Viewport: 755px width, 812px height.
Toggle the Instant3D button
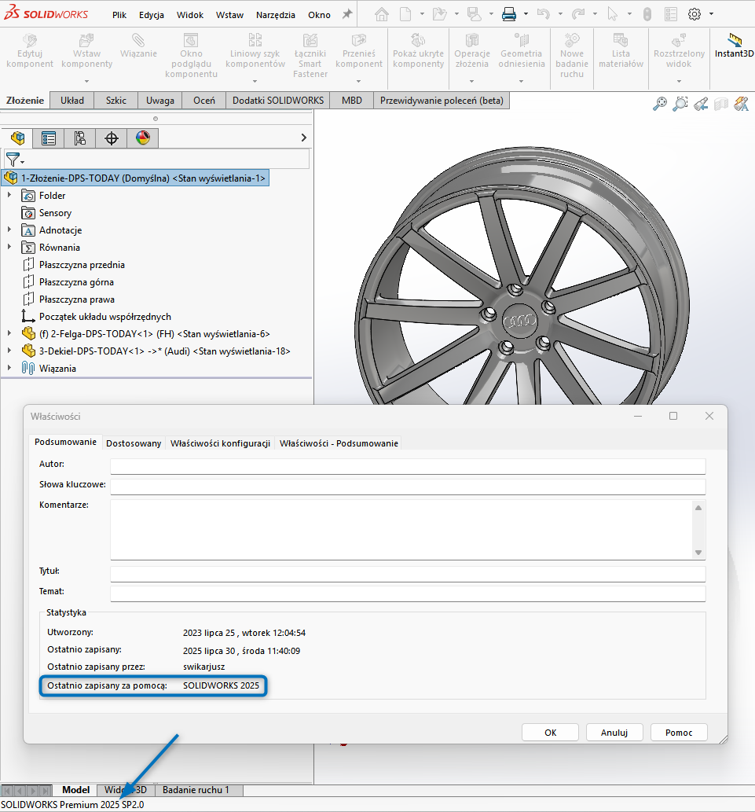coord(734,46)
